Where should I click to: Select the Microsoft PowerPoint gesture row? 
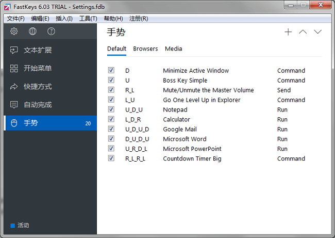192,149
